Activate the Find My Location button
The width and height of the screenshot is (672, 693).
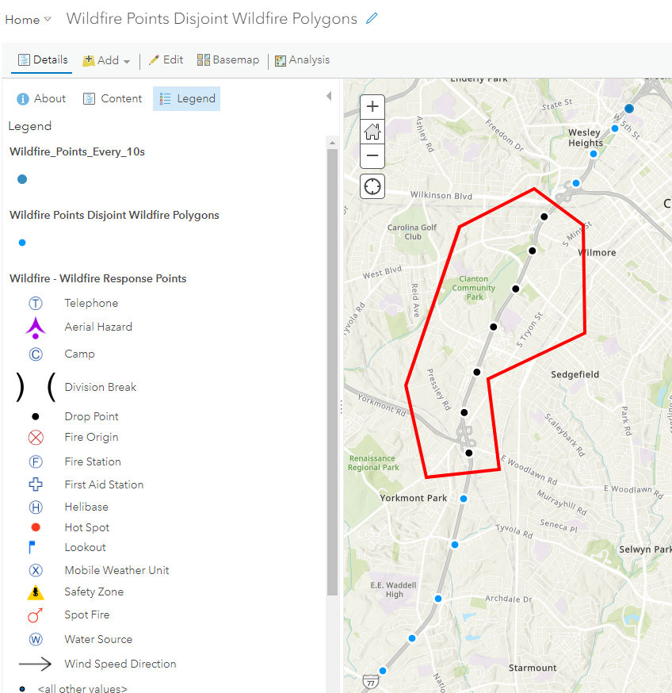[372, 186]
